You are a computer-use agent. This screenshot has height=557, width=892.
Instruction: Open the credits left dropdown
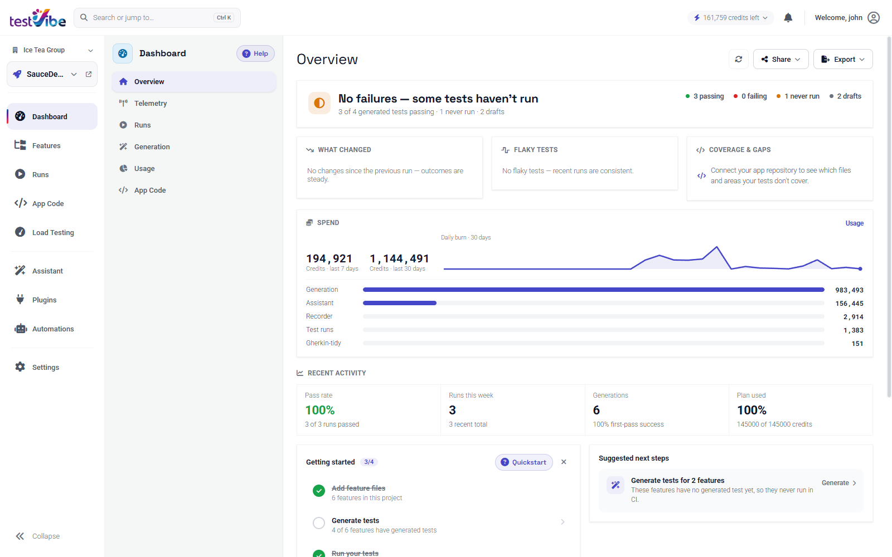click(x=731, y=18)
